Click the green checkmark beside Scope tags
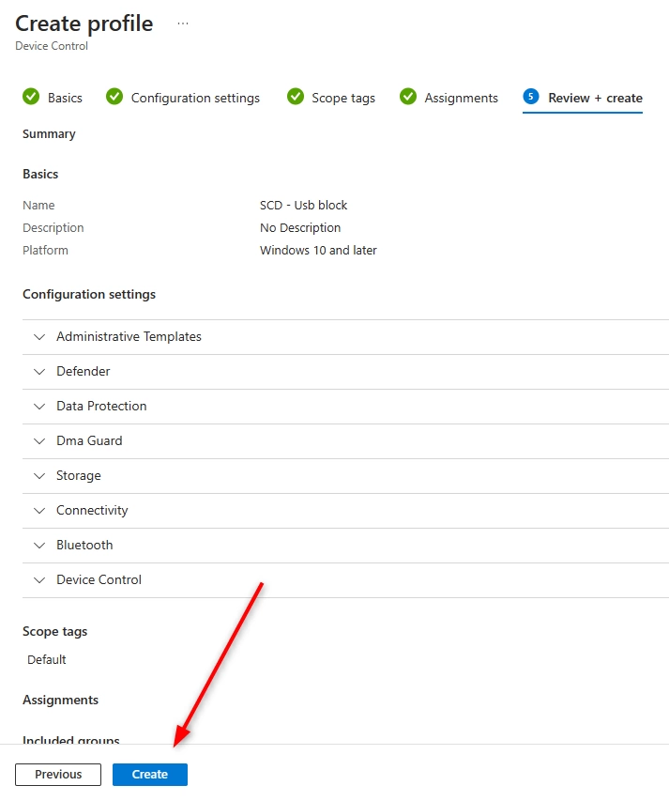669x801 pixels. [295, 97]
